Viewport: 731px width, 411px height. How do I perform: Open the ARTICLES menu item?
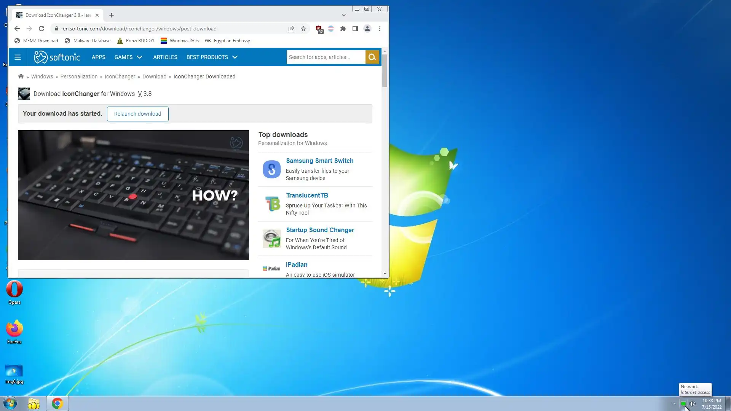[165, 57]
